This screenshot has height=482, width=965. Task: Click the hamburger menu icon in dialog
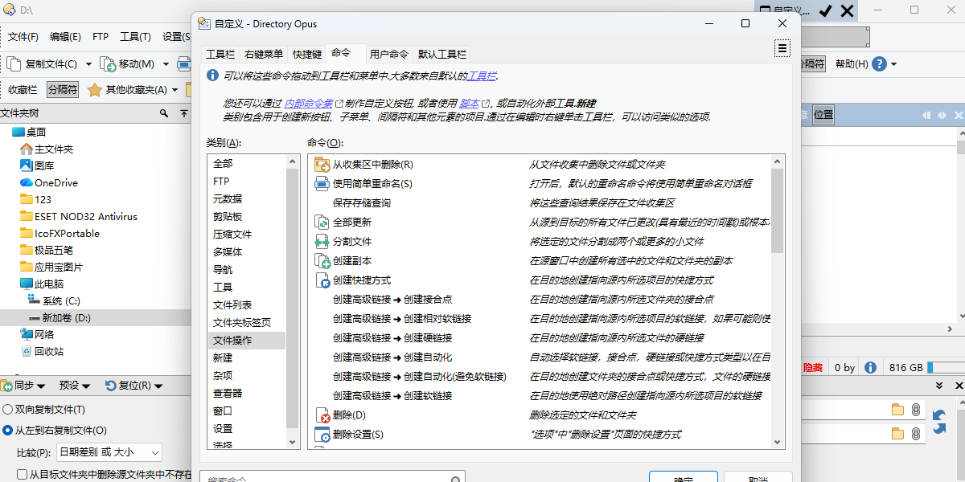click(782, 49)
